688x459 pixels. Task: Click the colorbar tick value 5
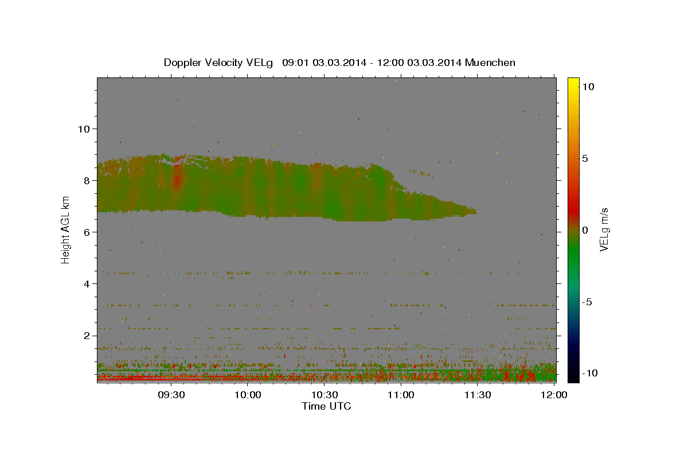585,158
